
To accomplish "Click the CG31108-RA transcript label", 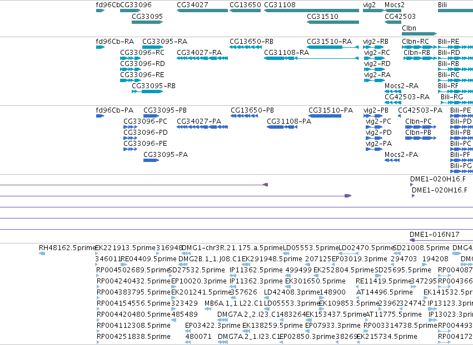I will 287,52.
